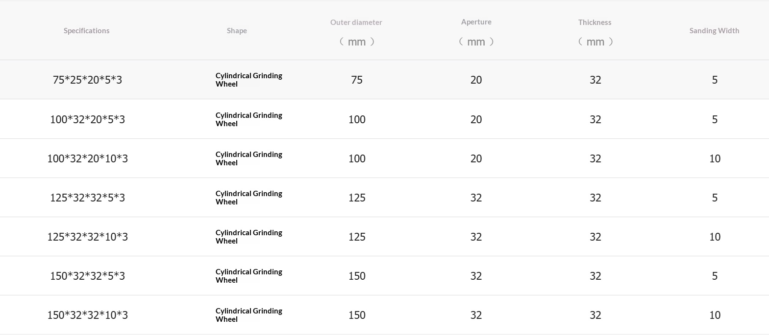Screen dimensions: 769x335
Task: Select the Aperture column header
Action: tap(476, 22)
